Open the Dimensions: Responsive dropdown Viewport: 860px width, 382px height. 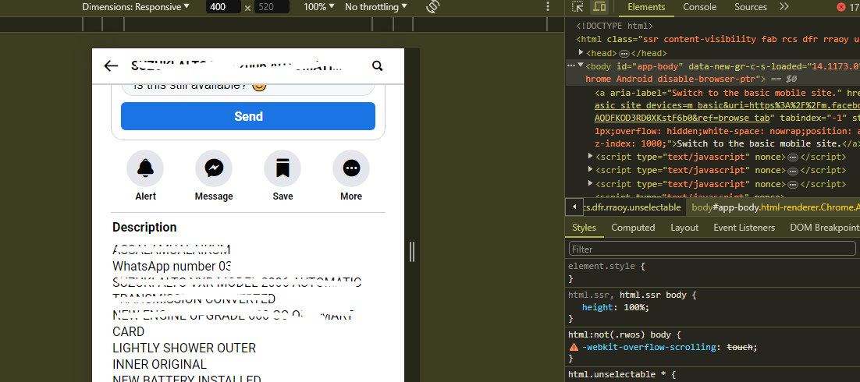[x=136, y=7]
